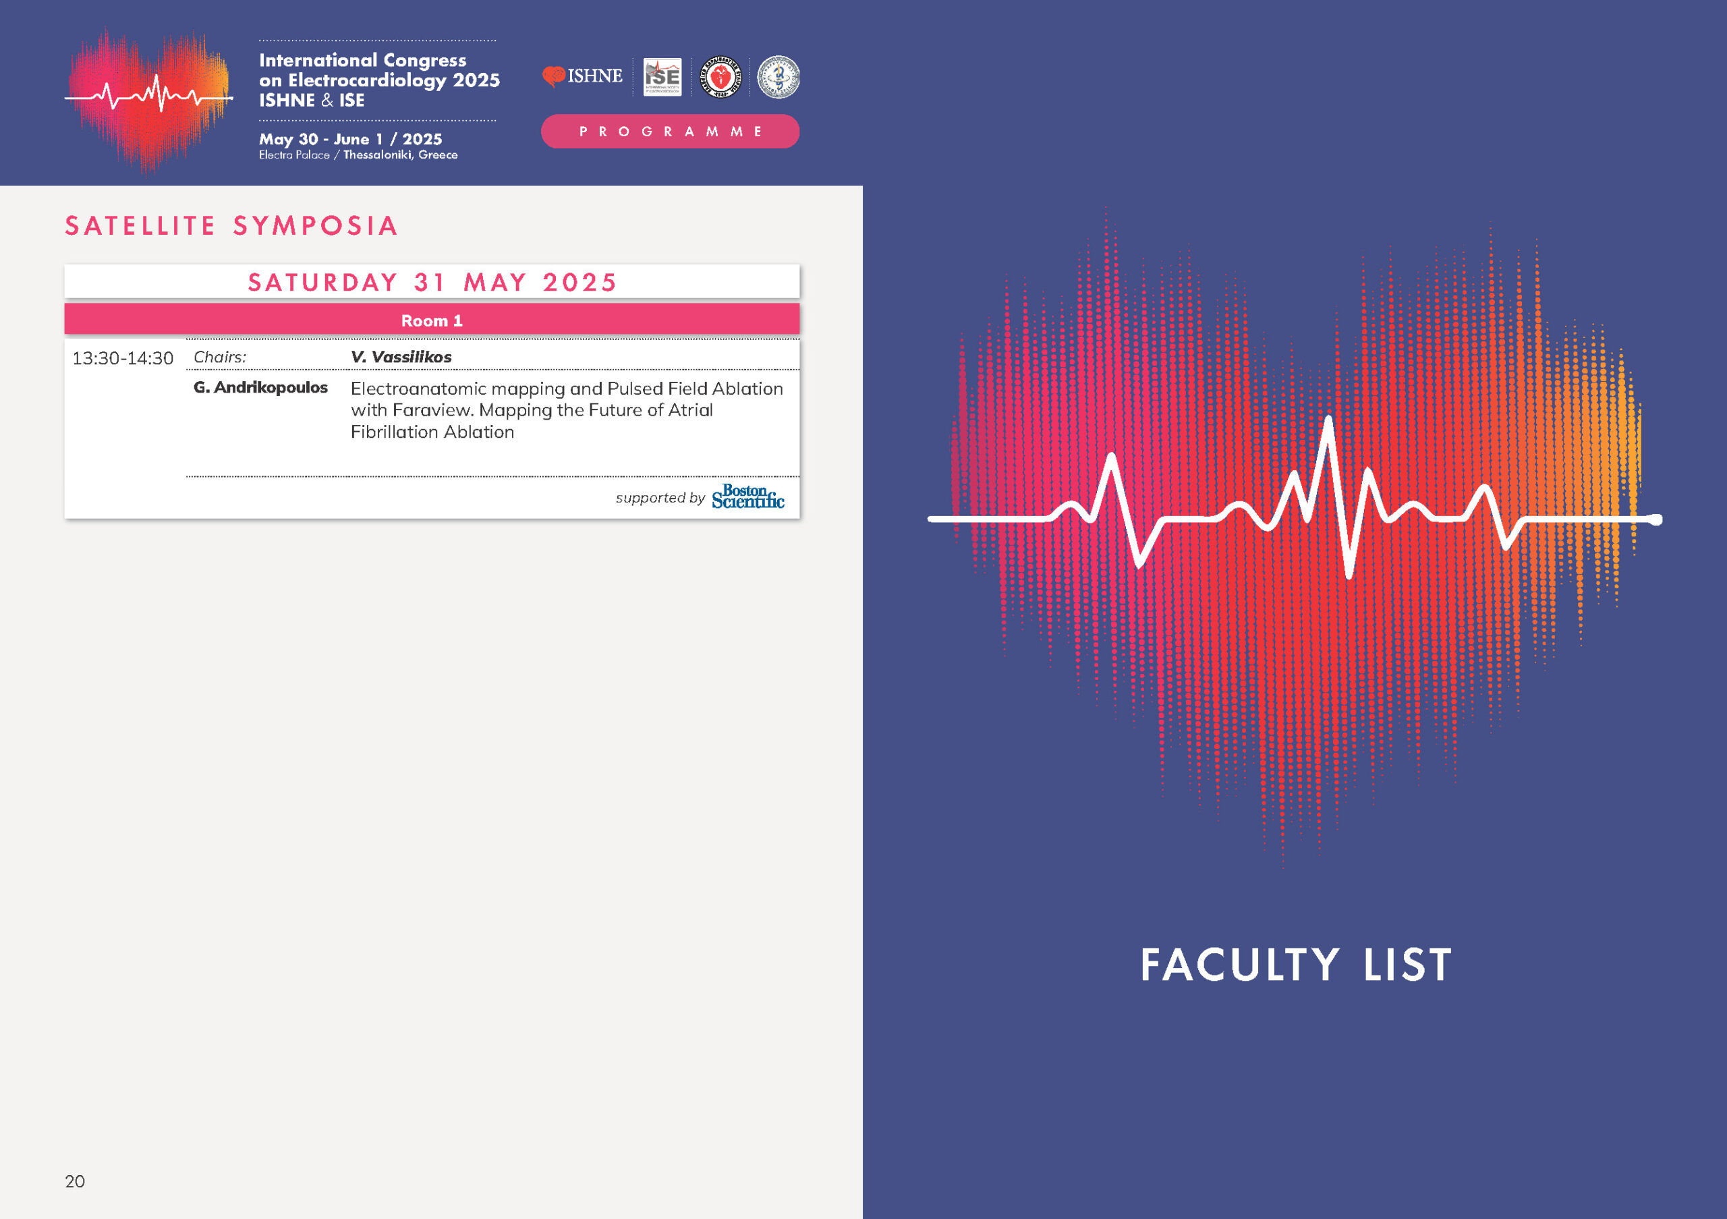Click page number 20
1727x1219 pixels.
75,1181
